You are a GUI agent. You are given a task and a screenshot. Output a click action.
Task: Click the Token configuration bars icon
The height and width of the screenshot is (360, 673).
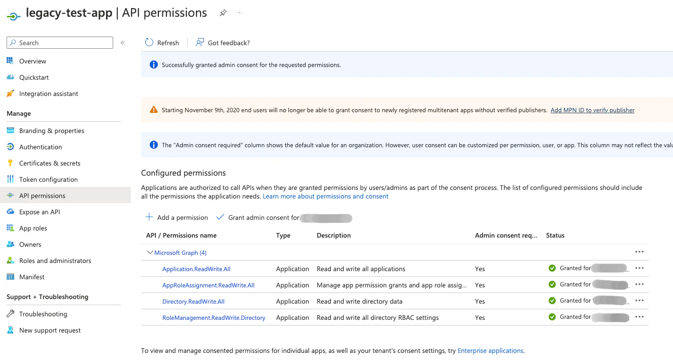click(x=10, y=179)
